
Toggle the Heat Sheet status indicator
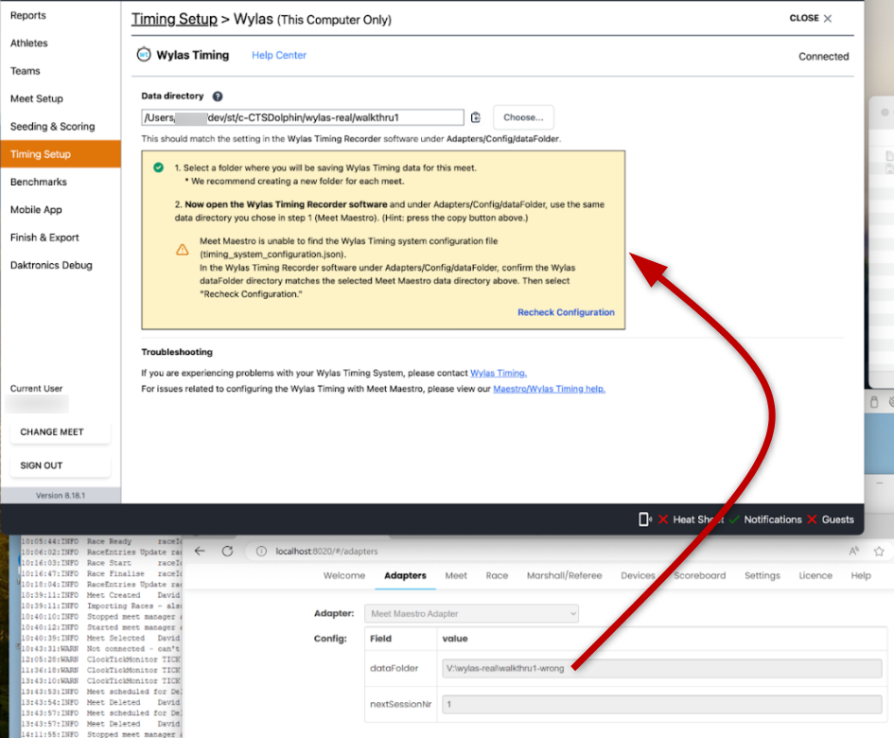pos(689,519)
